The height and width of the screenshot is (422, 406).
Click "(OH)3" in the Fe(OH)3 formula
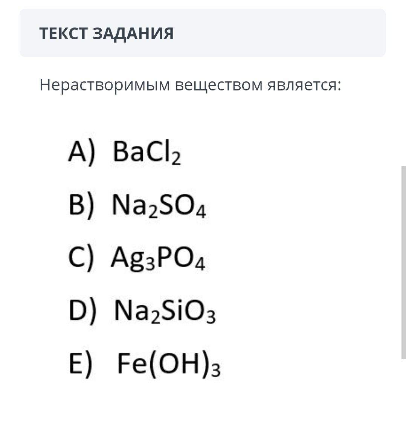[183, 365]
